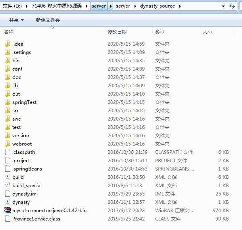Click date 2019/9/25 21:42
This screenshot has height=230, width=242.
pyautogui.click(x=126, y=219)
